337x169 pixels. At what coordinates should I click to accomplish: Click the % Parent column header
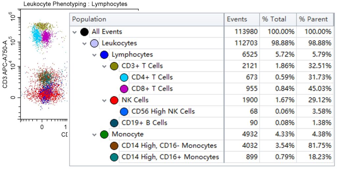[313, 19]
